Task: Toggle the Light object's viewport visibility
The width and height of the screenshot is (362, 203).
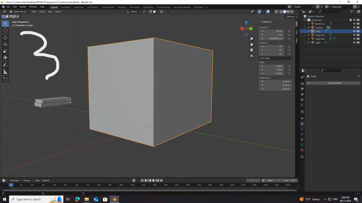Action: coord(354,43)
